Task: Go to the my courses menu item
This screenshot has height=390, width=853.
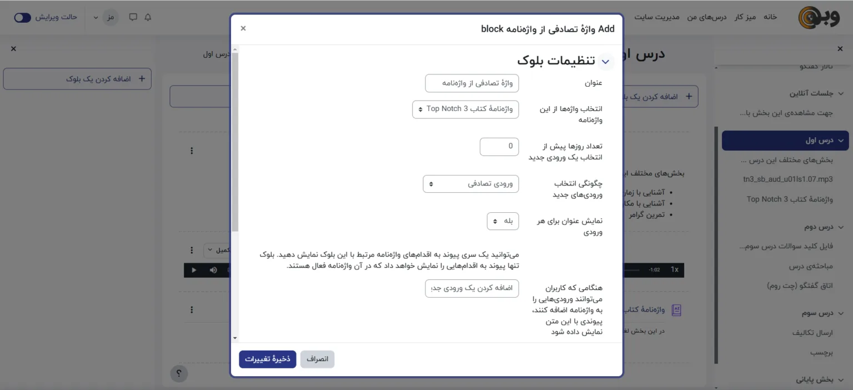Action: 707,17
